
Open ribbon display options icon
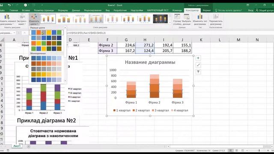click(x=248, y=5)
